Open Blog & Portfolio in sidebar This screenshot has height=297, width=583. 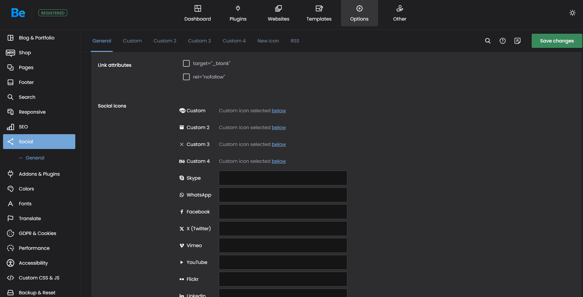point(39,38)
